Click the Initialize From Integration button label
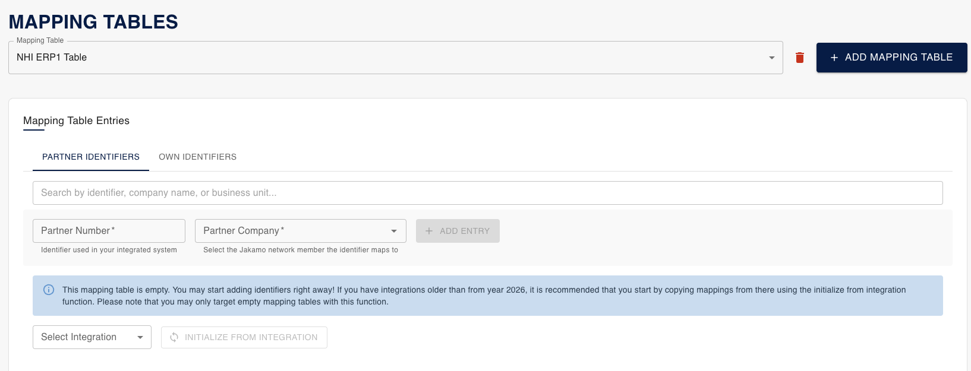 pos(251,337)
